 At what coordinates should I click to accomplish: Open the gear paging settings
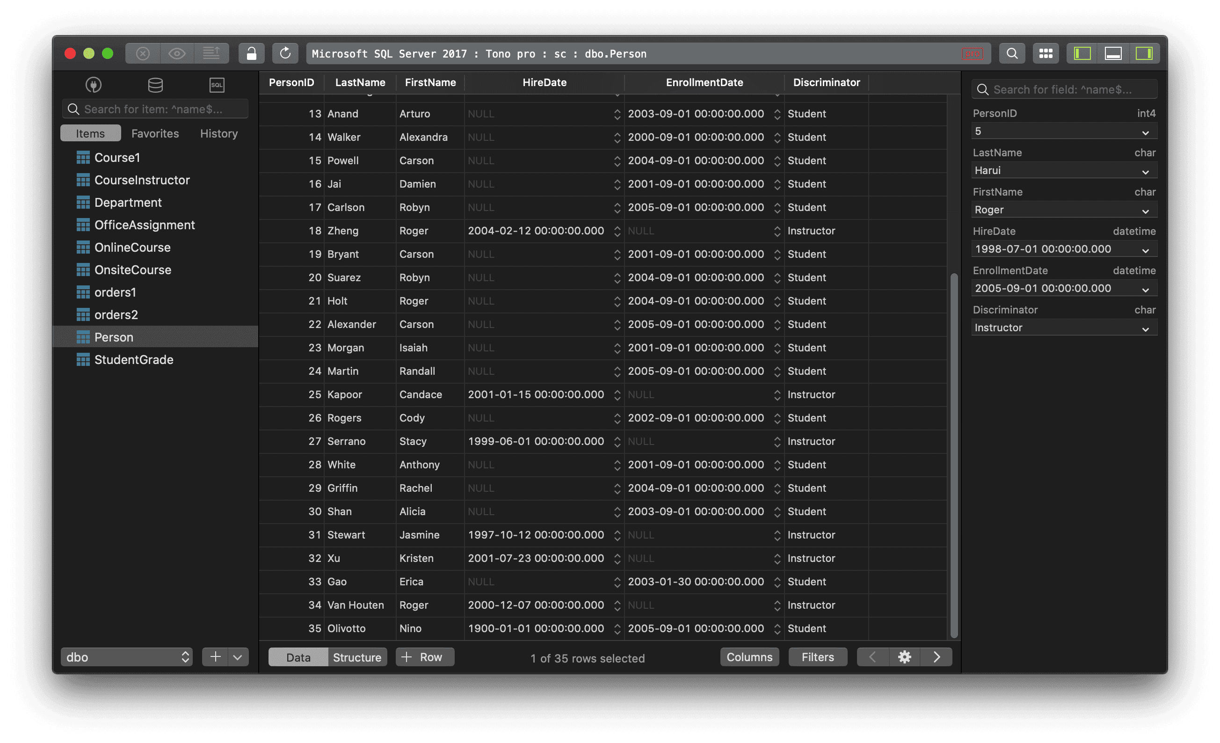tap(905, 657)
